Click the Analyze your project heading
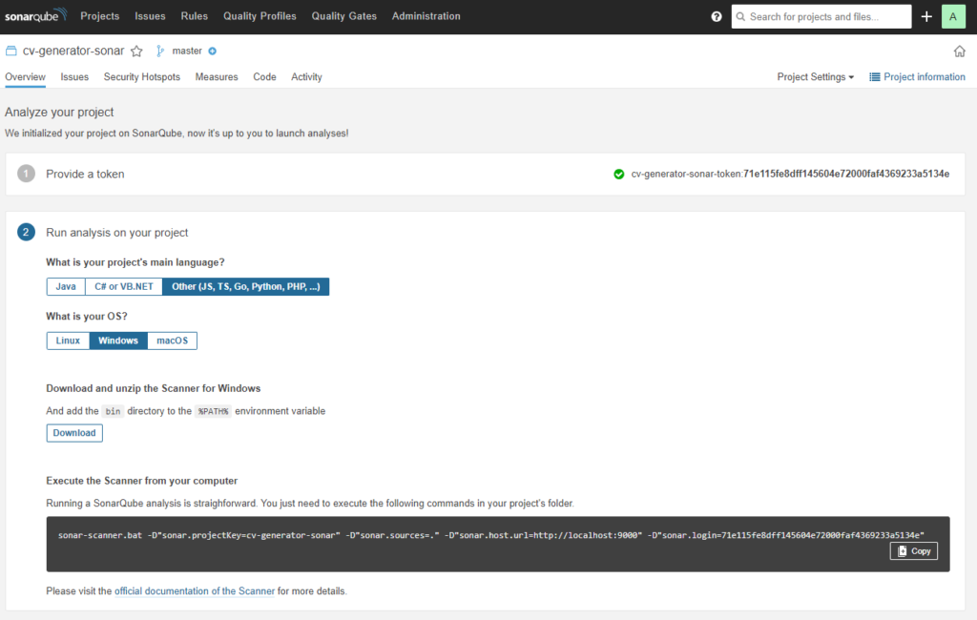Screen dimensions: 977x620 [59, 113]
